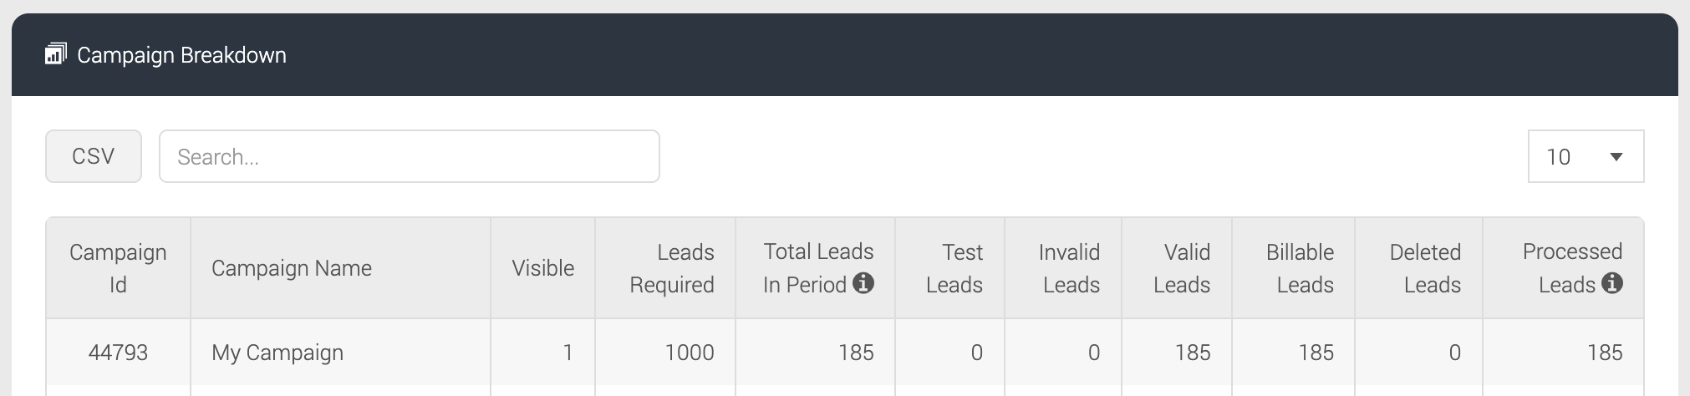Click campaign id 44793 cell
Viewport: 1690px width, 396px height.
point(118,353)
